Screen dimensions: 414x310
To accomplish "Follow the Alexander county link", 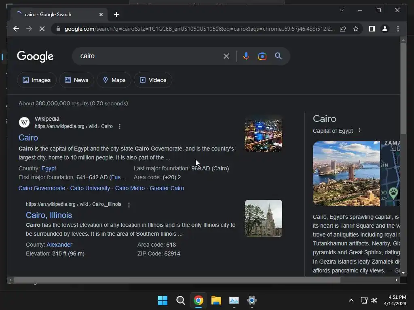I will point(59,245).
